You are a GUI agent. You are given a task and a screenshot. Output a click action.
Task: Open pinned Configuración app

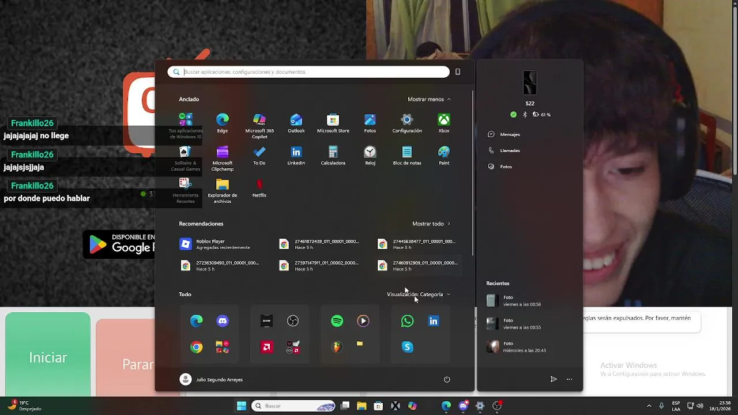tap(407, 123)
